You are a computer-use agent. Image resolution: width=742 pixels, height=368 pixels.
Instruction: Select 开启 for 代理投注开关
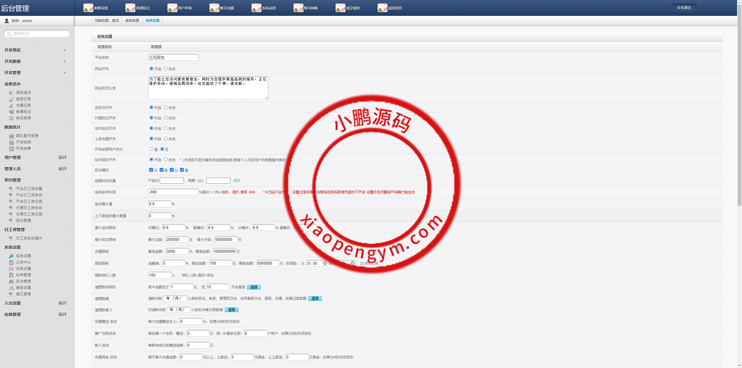[151, 118]
